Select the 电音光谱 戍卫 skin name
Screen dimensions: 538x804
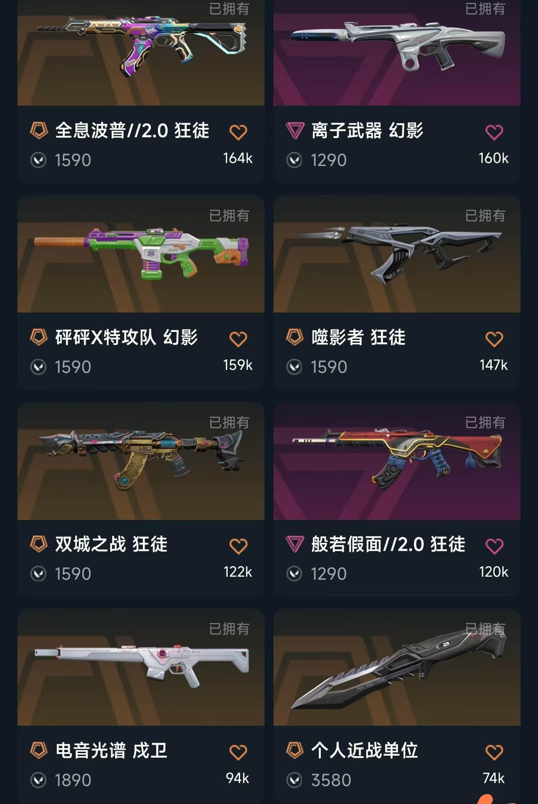[111, 751]
